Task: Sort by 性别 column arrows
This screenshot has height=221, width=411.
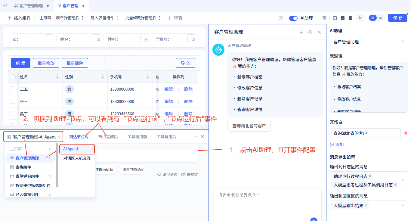Action: tap(103, 77)
